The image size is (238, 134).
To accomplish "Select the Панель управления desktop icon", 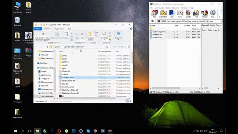I will coord(17,54).
